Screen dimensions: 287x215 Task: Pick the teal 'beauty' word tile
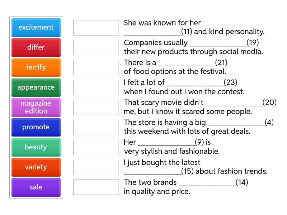click(36, 147)
